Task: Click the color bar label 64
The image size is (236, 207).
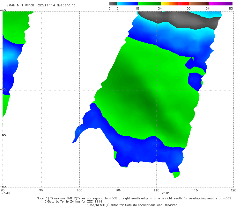Action: click(208, 8)
